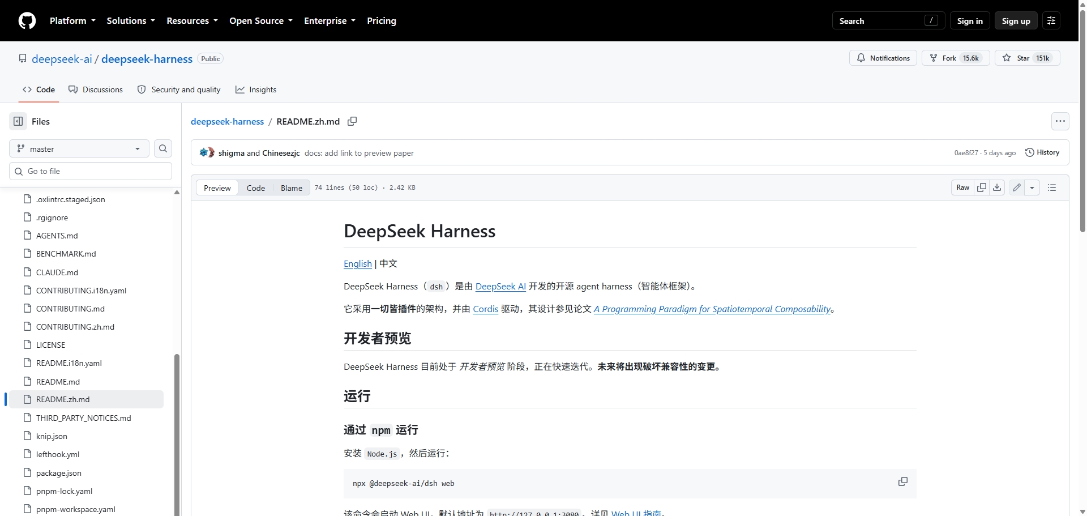Expand the Platform menu
1087x516 pixels.
coord(72,21)
